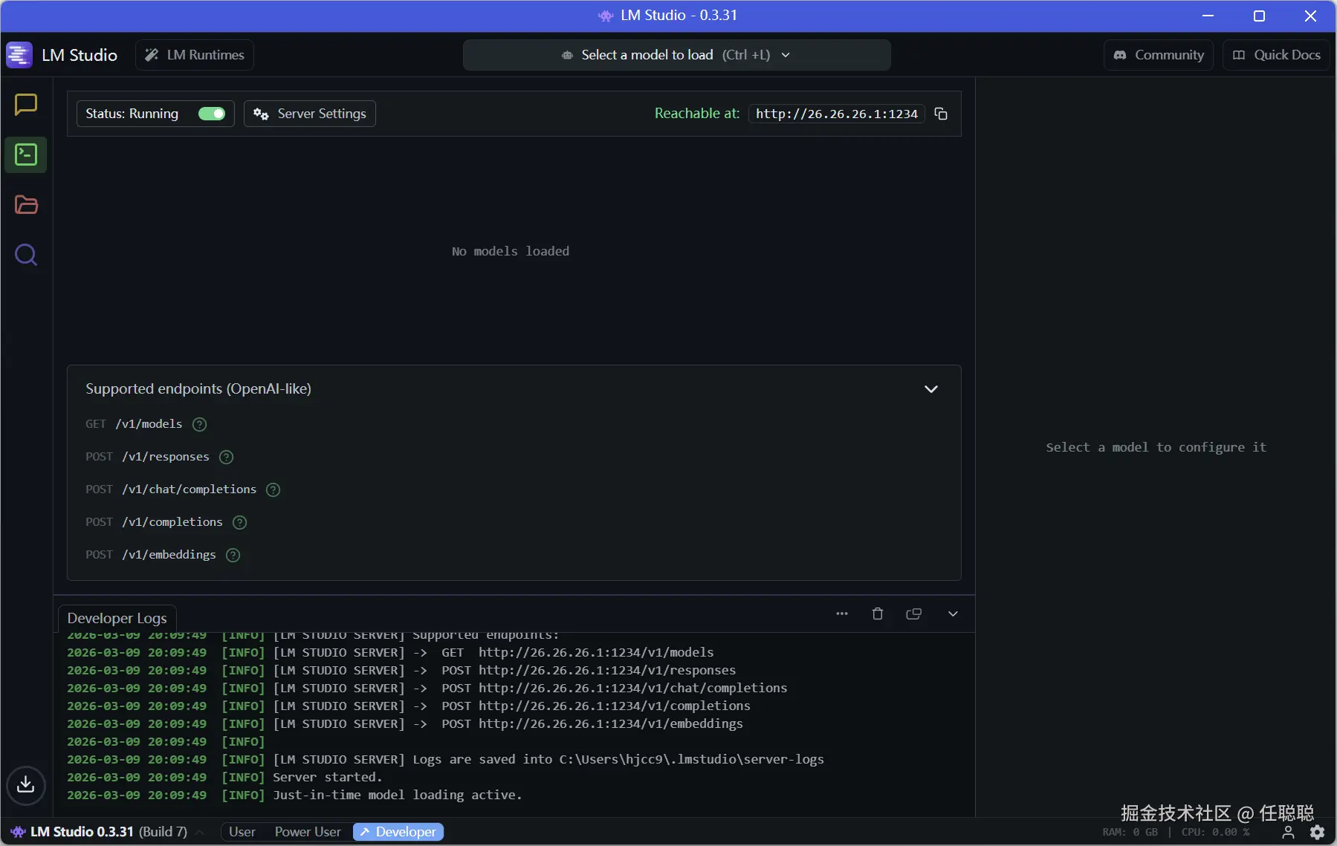Open Quick Docs
The width and height of the screenshot is (1337, 846).
click(x=1277, y=55)
